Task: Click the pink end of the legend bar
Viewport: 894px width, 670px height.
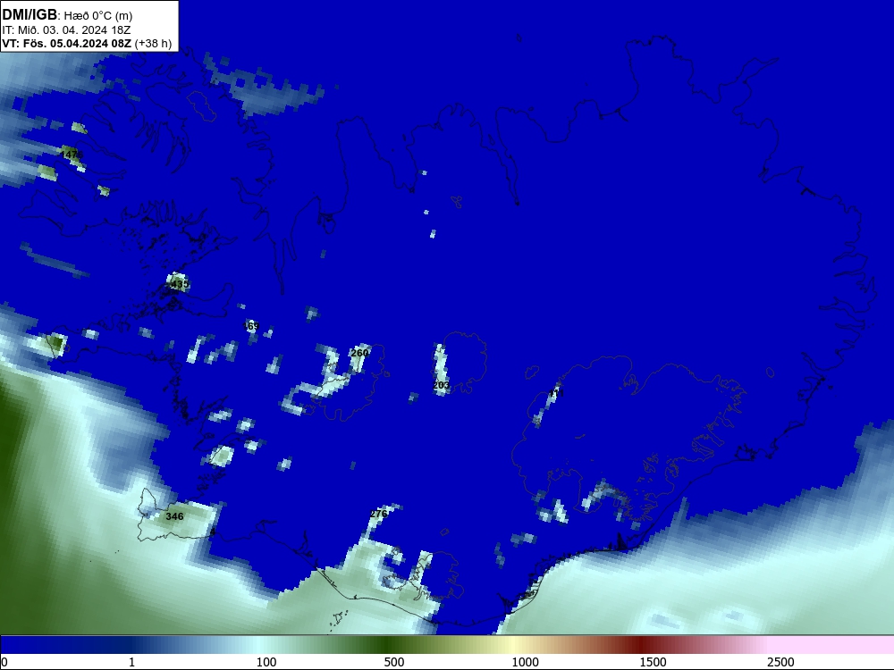Action: click(x=832, y=645)
